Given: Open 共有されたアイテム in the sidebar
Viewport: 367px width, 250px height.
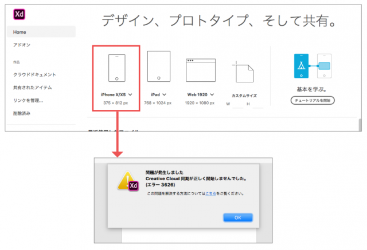Looking at the screenshot, I should [x=33, y=88].
